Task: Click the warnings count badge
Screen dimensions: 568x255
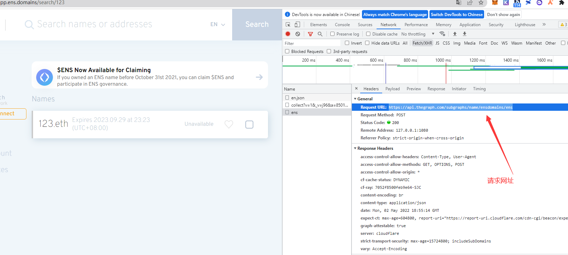Action: click(x=563, y=24)
